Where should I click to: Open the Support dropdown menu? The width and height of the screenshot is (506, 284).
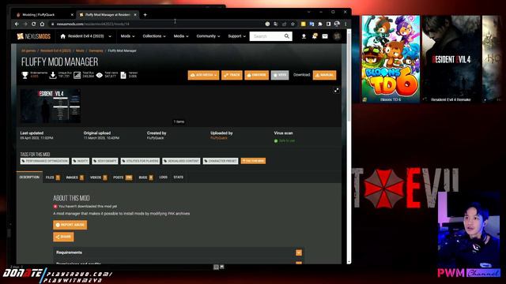point(236,36)
